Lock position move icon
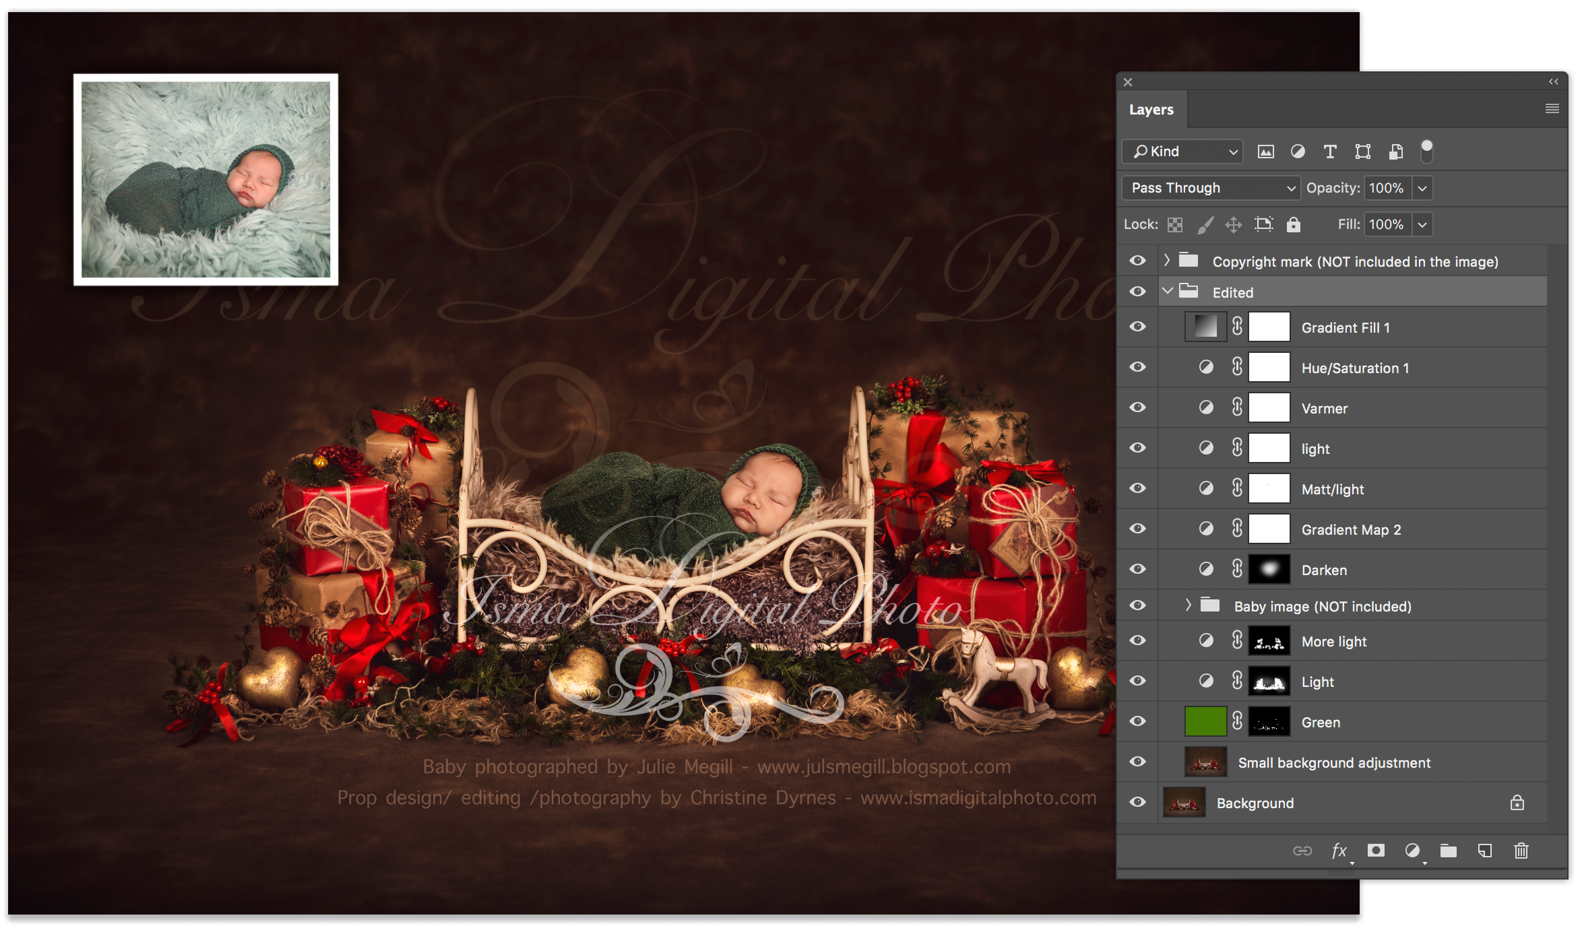This screenshot has width=1582, height=928. click(x=1234, y=224)
